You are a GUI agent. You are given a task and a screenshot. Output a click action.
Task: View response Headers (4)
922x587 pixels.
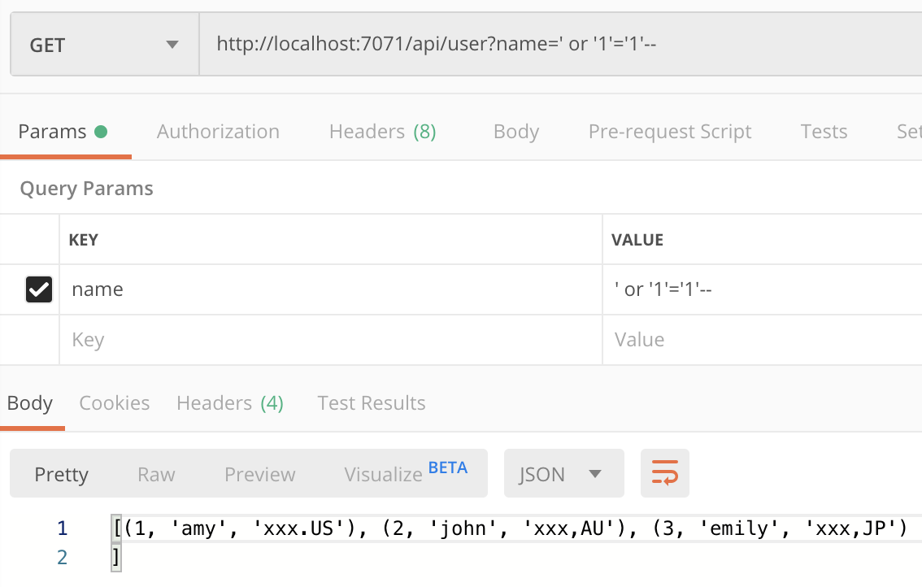(230, 402)
